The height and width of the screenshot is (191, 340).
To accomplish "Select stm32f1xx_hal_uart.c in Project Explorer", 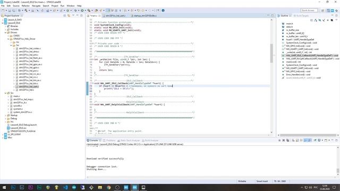I will [x=29, y=86].
